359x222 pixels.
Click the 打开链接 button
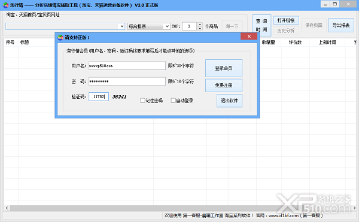(286, 20)
